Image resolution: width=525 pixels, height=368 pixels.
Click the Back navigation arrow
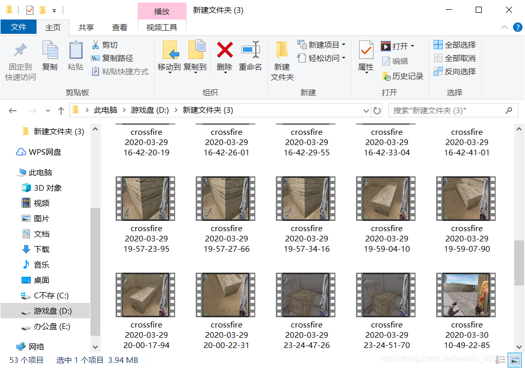tap(13, 111)
